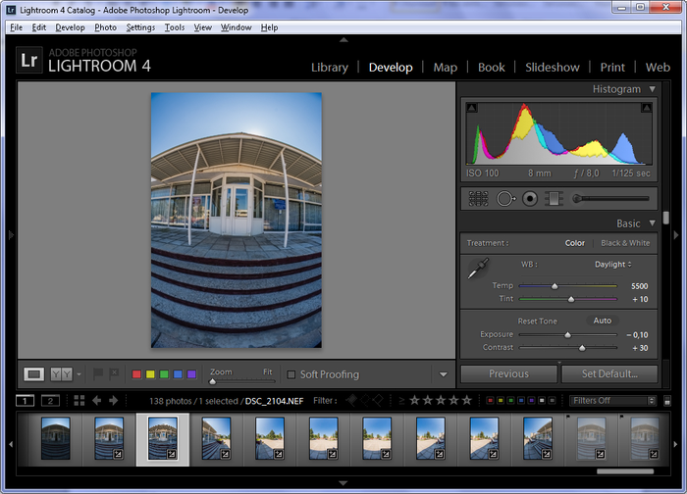
Task: Hide the top module panel
Action: [343, 40]
